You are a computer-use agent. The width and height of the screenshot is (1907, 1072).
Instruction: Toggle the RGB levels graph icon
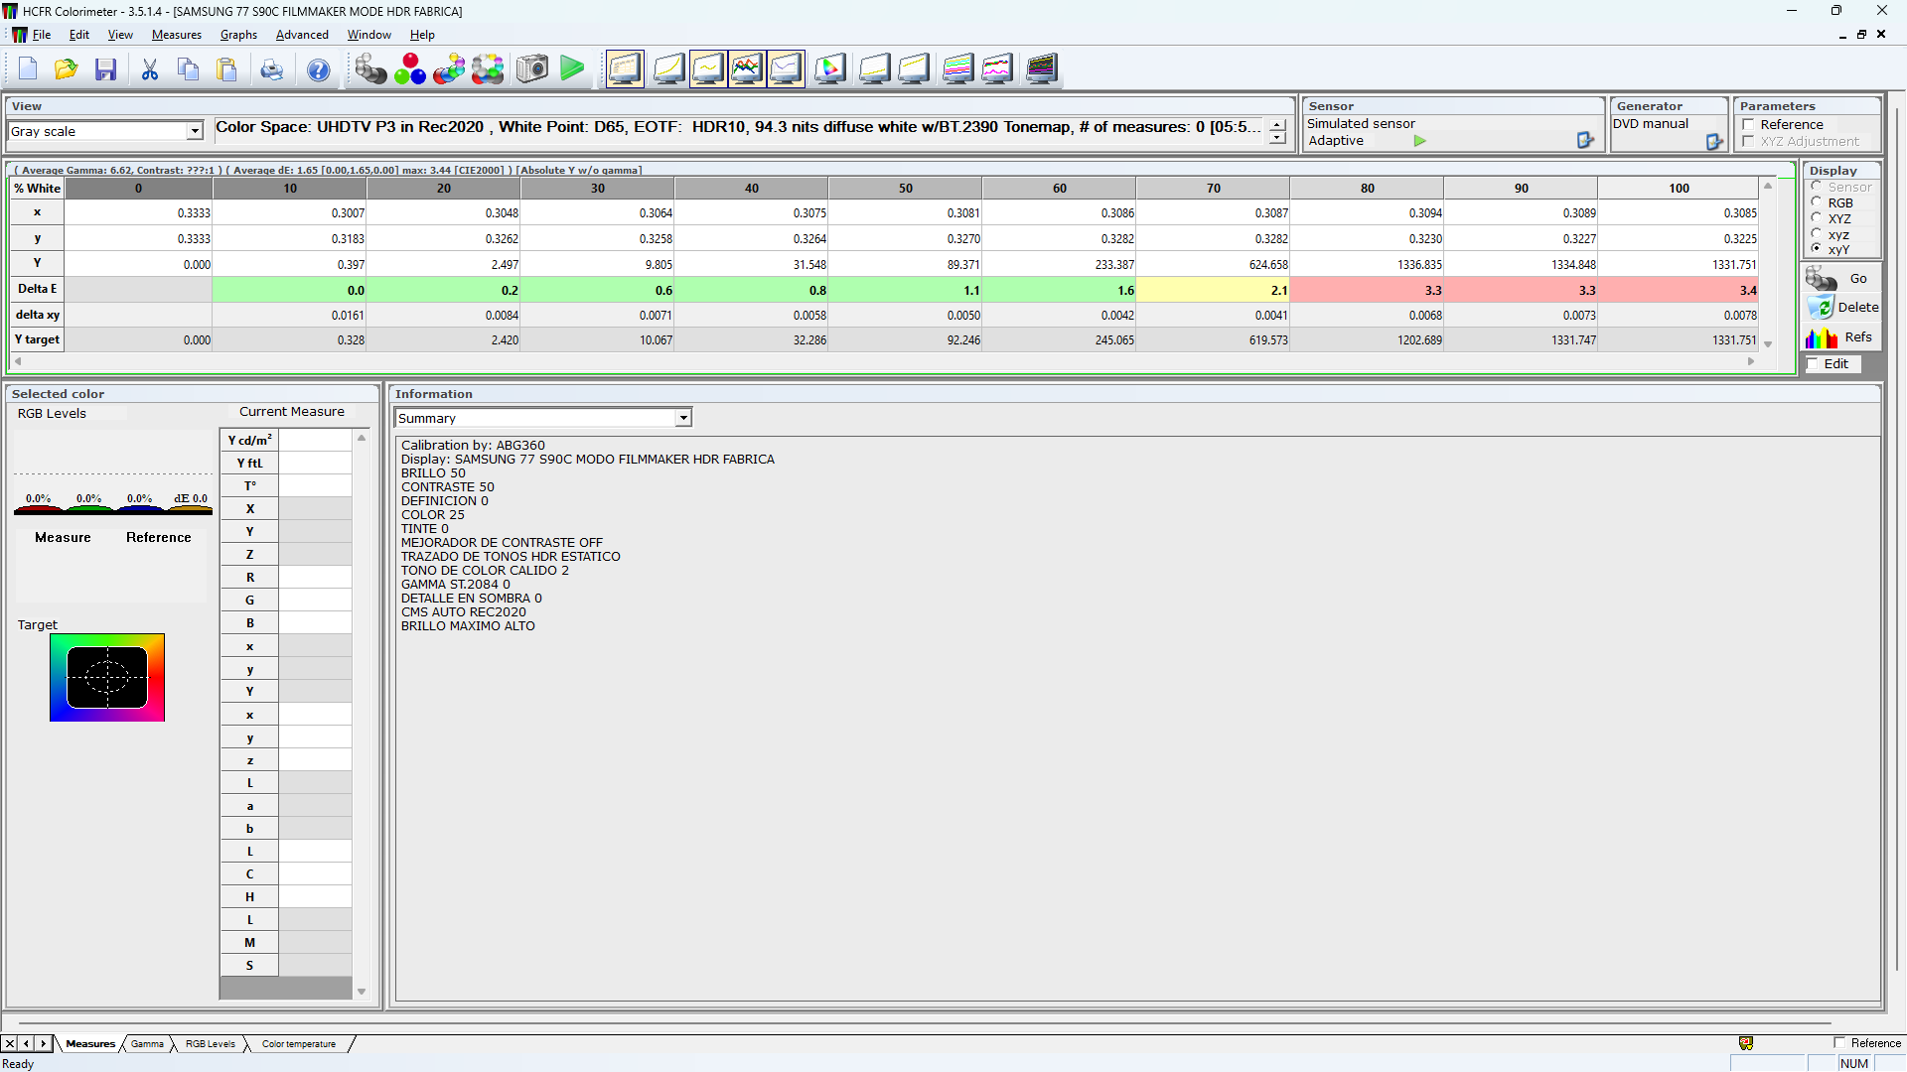point(747,69)
